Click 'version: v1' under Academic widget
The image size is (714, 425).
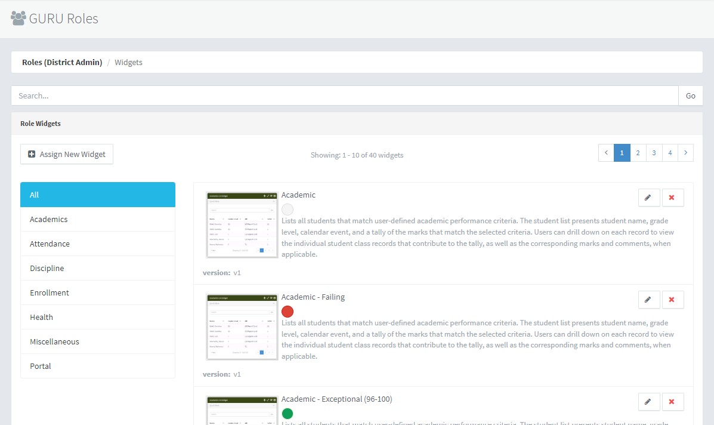point(222,273)
